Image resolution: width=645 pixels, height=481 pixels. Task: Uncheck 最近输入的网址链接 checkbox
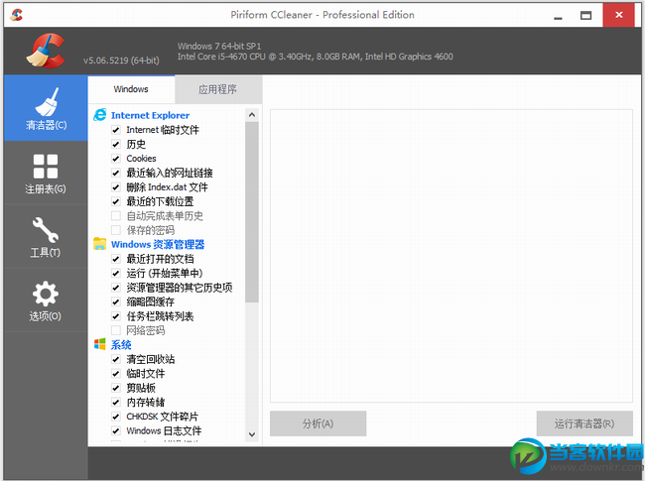116,174
